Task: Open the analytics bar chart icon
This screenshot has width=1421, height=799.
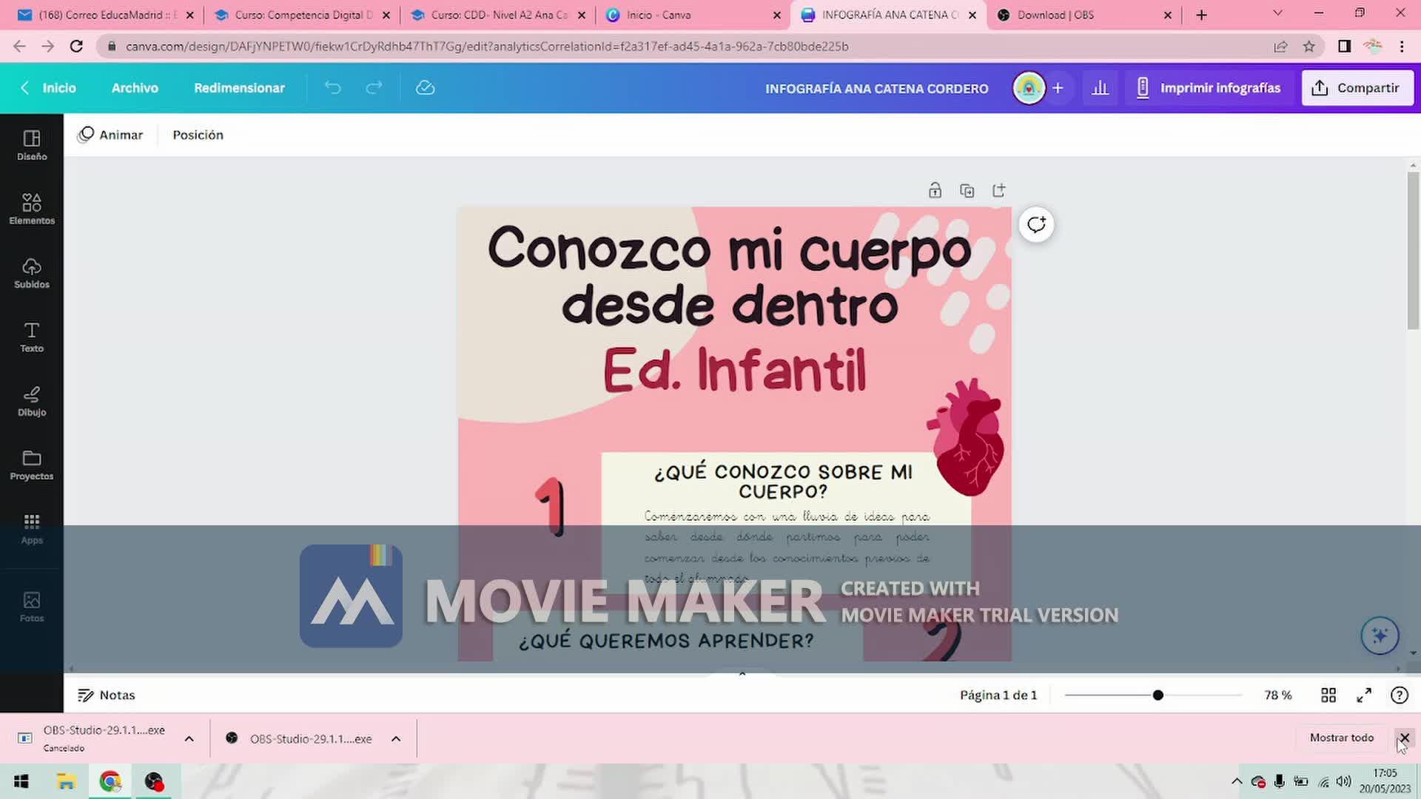Action: 1100,88
